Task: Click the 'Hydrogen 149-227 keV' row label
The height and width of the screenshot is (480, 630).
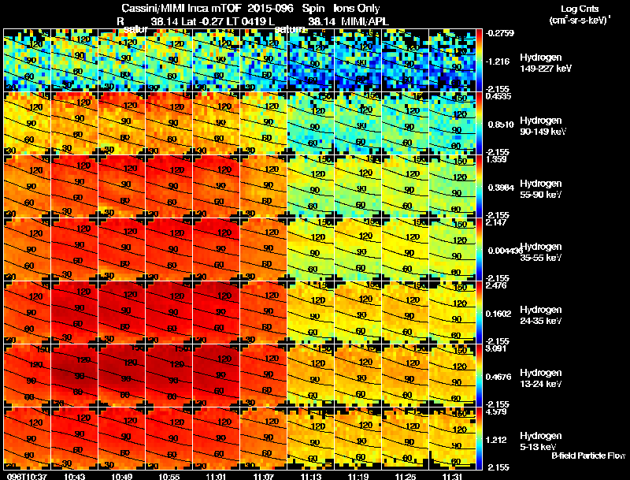Action: (546, 63)
